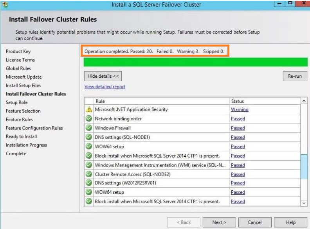Click the Rule column header
Screen dimensions: 310x229
coord(161,101)
